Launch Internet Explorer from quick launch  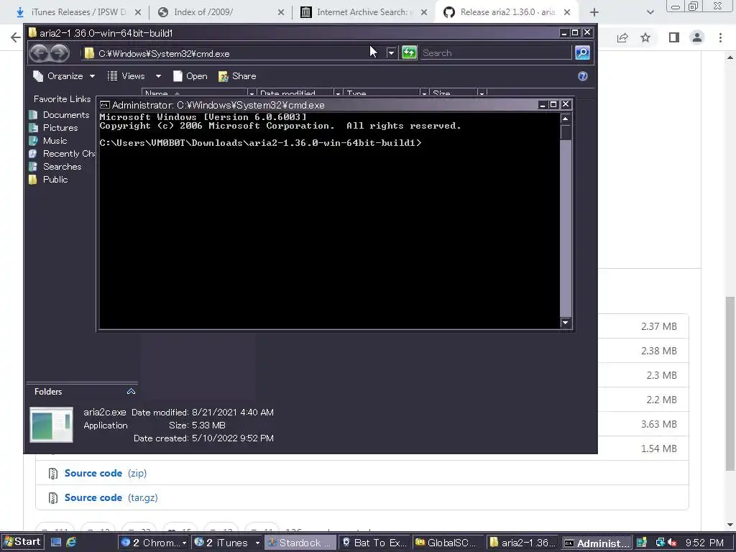tap(71, 542)
